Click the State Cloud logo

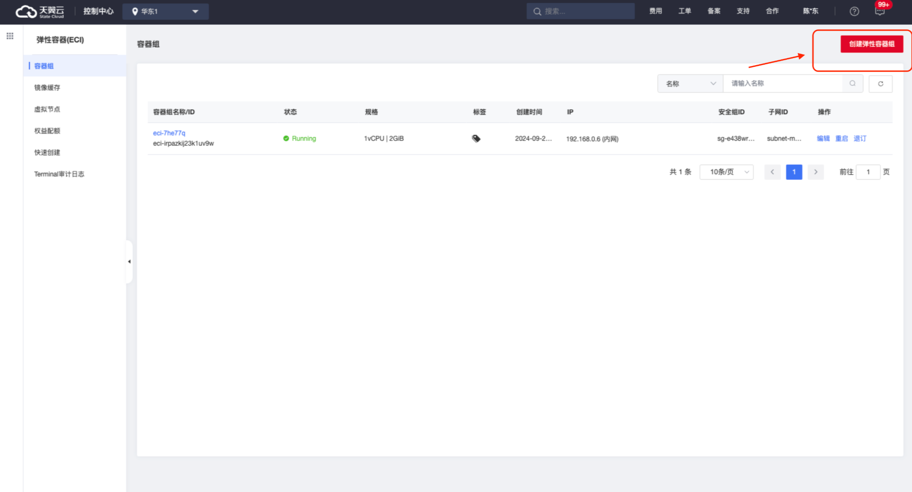pos(40,12)
